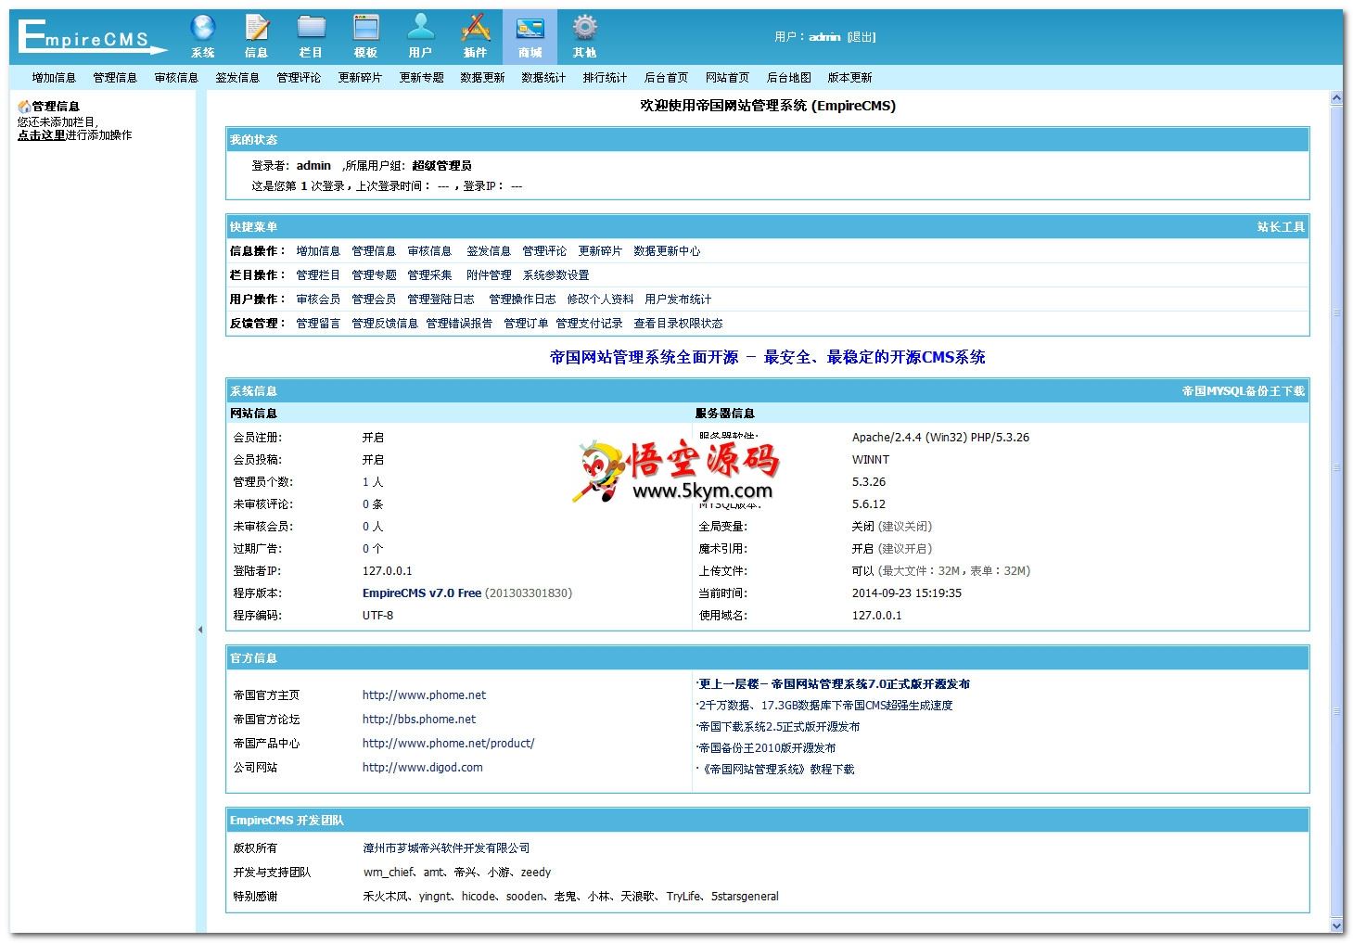Open the 其他 (Other) gear icon

pos(584,36)
